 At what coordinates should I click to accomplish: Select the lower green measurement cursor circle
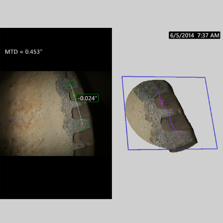[x=83, y=125]
